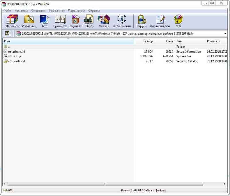Open the Параметры menu
The width and height of the screenshot is (230, 196).
coord(76,11)
